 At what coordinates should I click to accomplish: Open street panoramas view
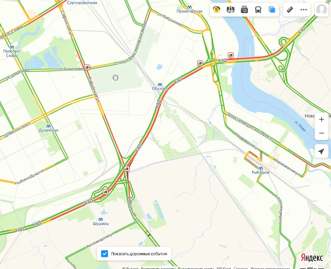coord(230,10)
